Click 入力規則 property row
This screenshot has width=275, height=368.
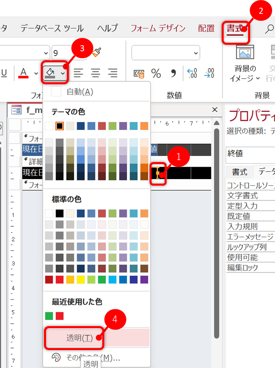point(250,226)
